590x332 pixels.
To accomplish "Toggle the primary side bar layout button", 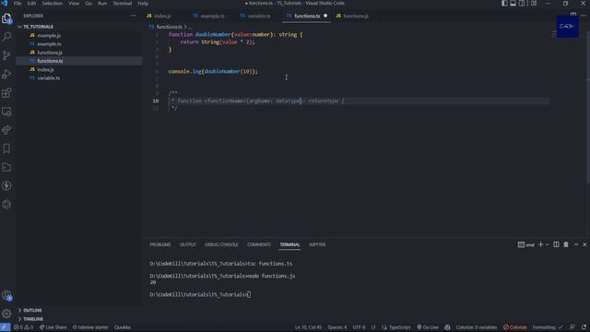I will pyautogui.click(x=504, y=4).
